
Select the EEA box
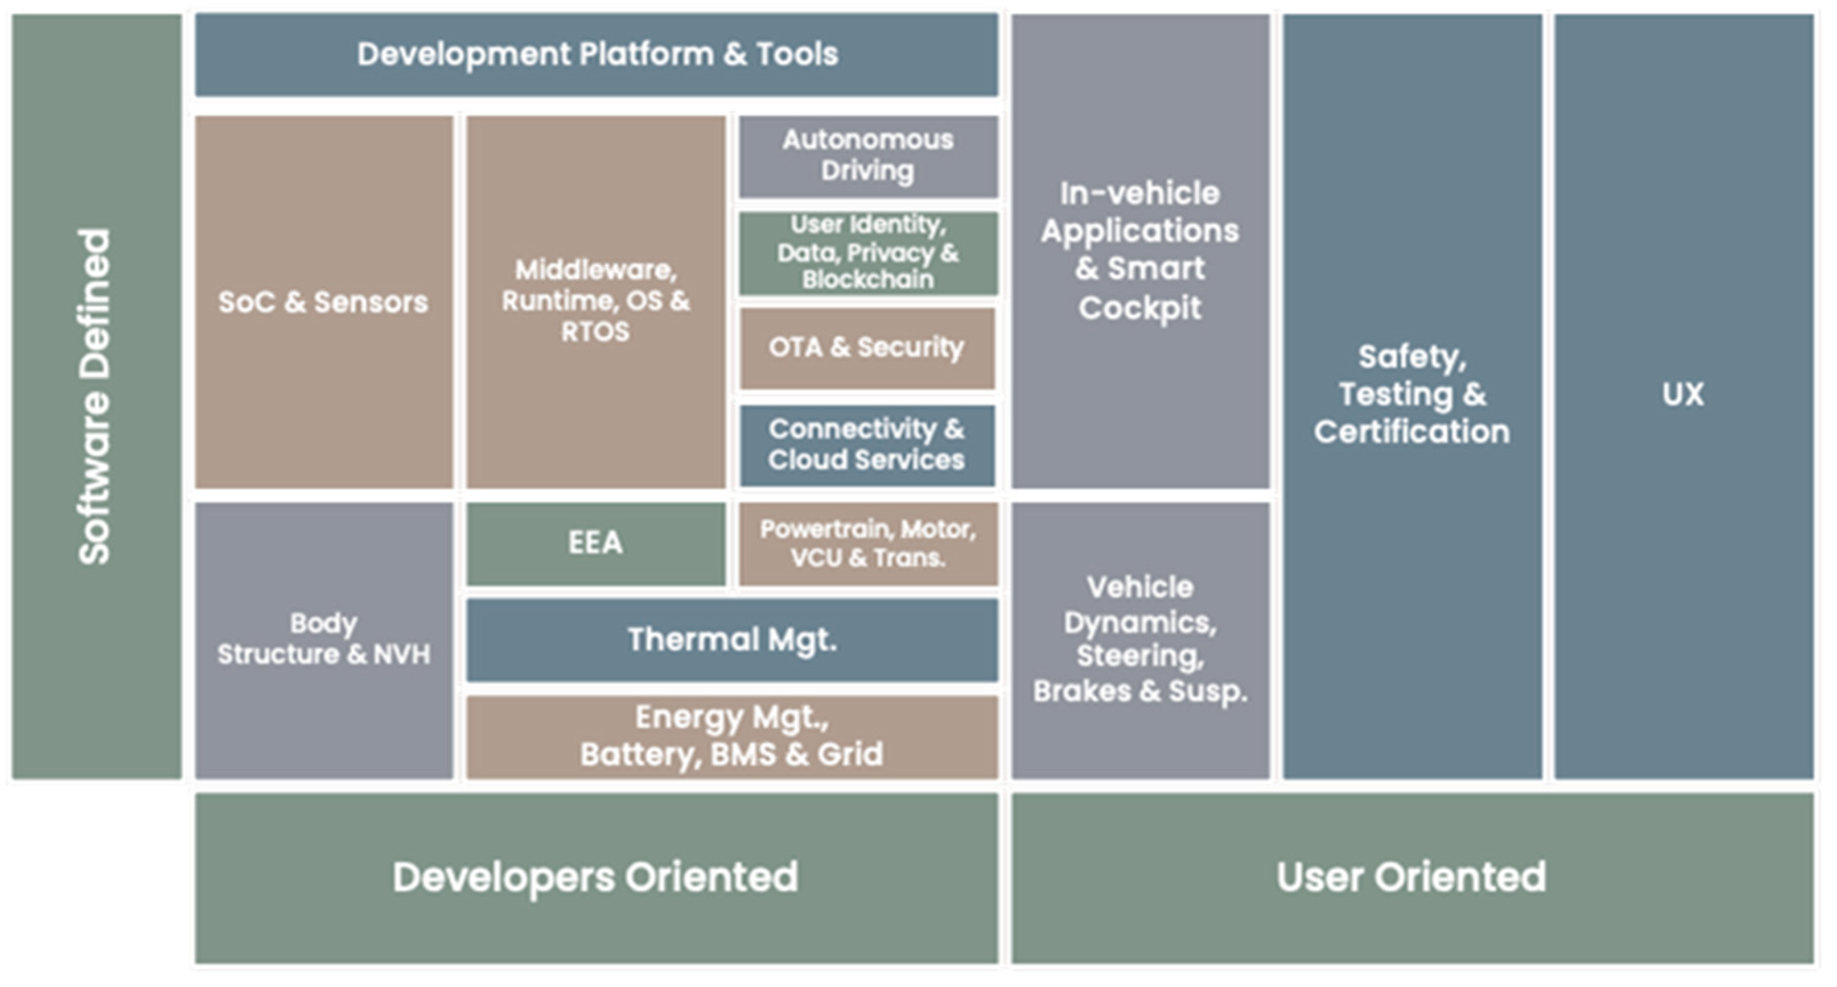tap(595, 543)
